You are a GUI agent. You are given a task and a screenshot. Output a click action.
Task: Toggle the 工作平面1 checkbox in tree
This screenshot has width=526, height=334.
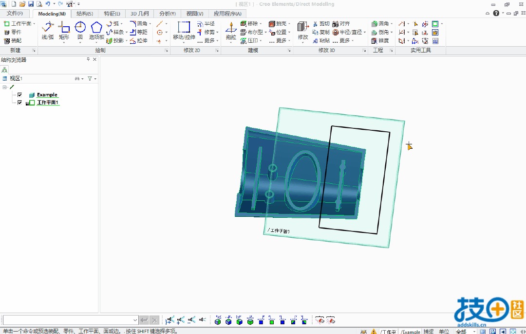point(20,103)
